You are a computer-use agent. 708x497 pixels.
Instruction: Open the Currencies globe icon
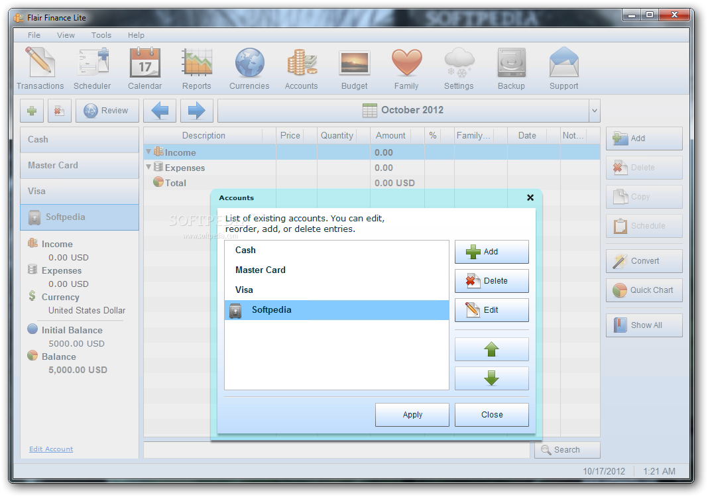coord(249,69)
